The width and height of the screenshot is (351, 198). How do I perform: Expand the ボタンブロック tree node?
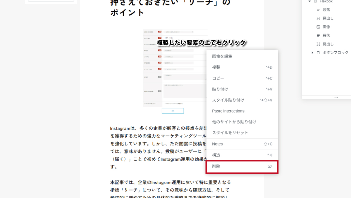point(312,53)
